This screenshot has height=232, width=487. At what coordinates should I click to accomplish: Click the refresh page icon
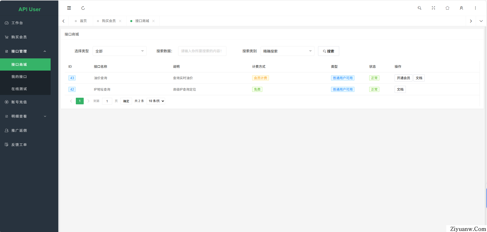[x=83, y=8]
